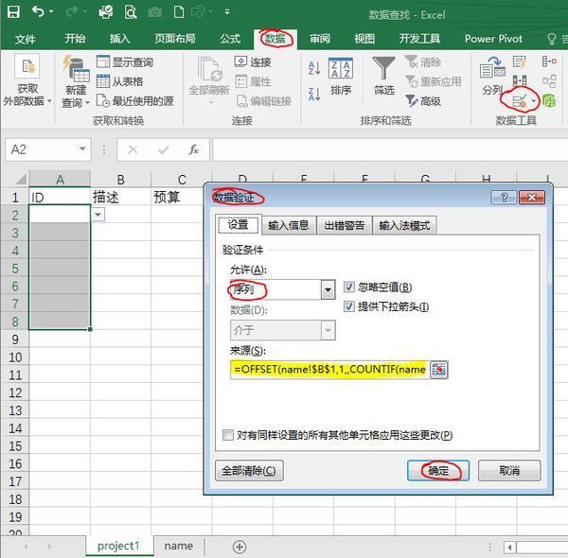Click 连接 in the connections group
The image size is (568, 558).
click(253, 61)
